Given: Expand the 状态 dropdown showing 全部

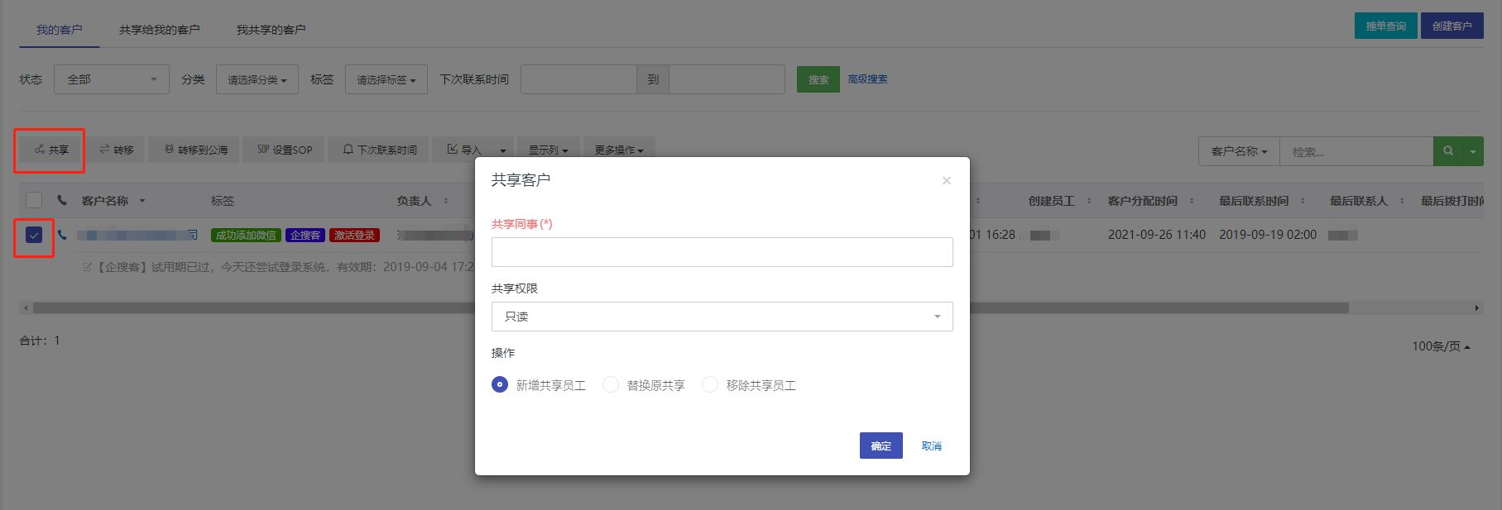Looking at the screenshot, I should (x=112, y=79).
